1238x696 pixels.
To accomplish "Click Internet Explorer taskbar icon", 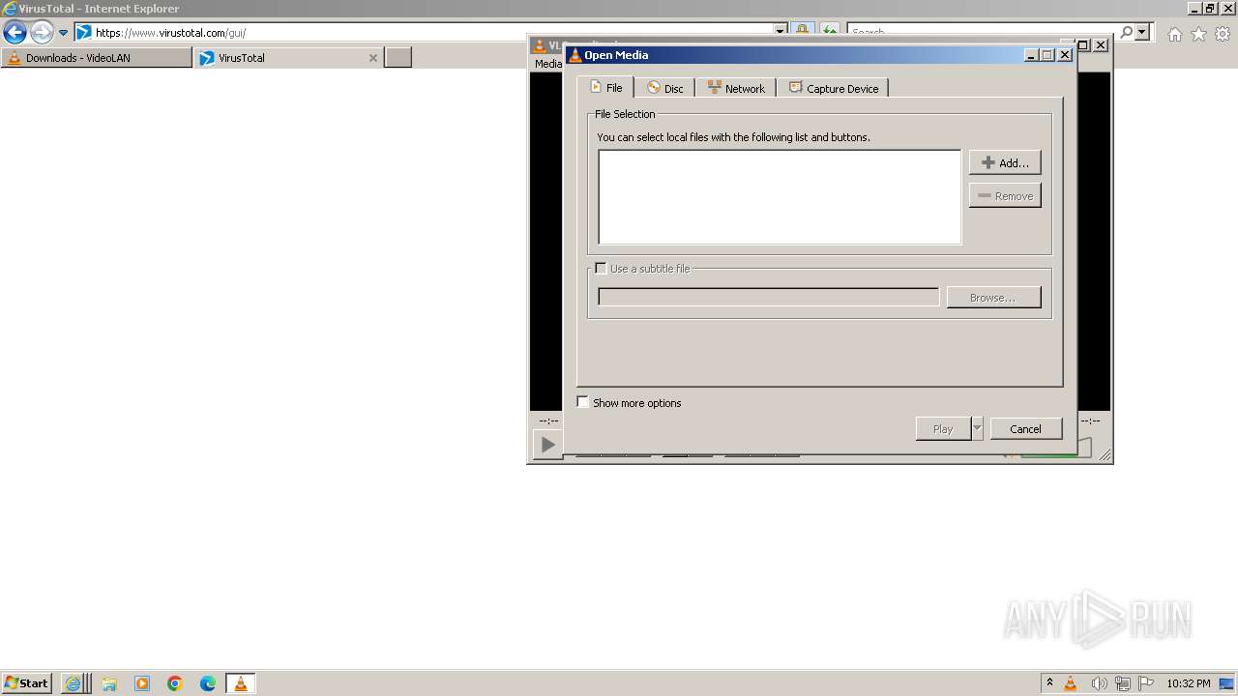I will tap(74, 683).
